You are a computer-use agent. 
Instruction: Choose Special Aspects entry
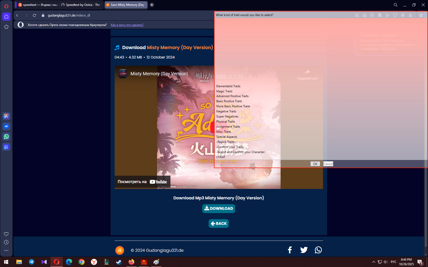pyautogui.click(x=226, y=137)
